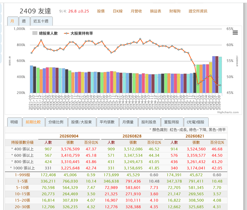This screenshot has width=247, height=210.
Task: Open the Highcharts hamburger menu icon
Action: coord(235,33)
